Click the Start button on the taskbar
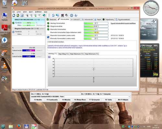 pyautogui.click(x=3, y=126)
